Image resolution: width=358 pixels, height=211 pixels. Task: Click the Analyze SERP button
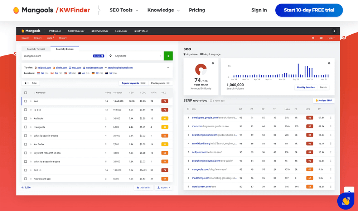coord(324,100)
